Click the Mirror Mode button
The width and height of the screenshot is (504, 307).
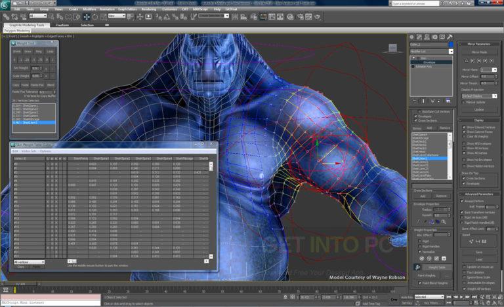479,52
